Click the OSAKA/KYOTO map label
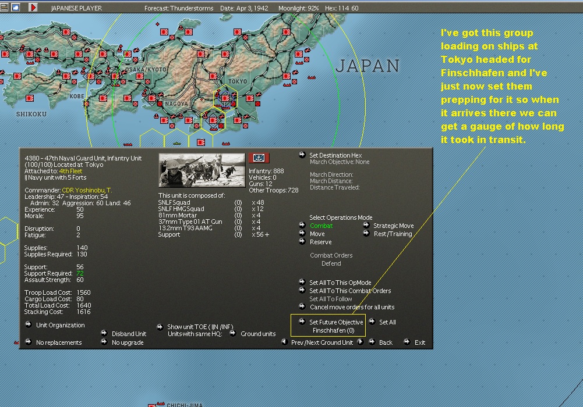 146,70
